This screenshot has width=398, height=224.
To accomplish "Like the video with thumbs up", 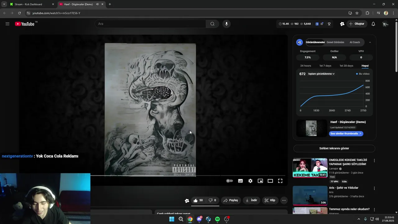I will [x=198, y=200].
